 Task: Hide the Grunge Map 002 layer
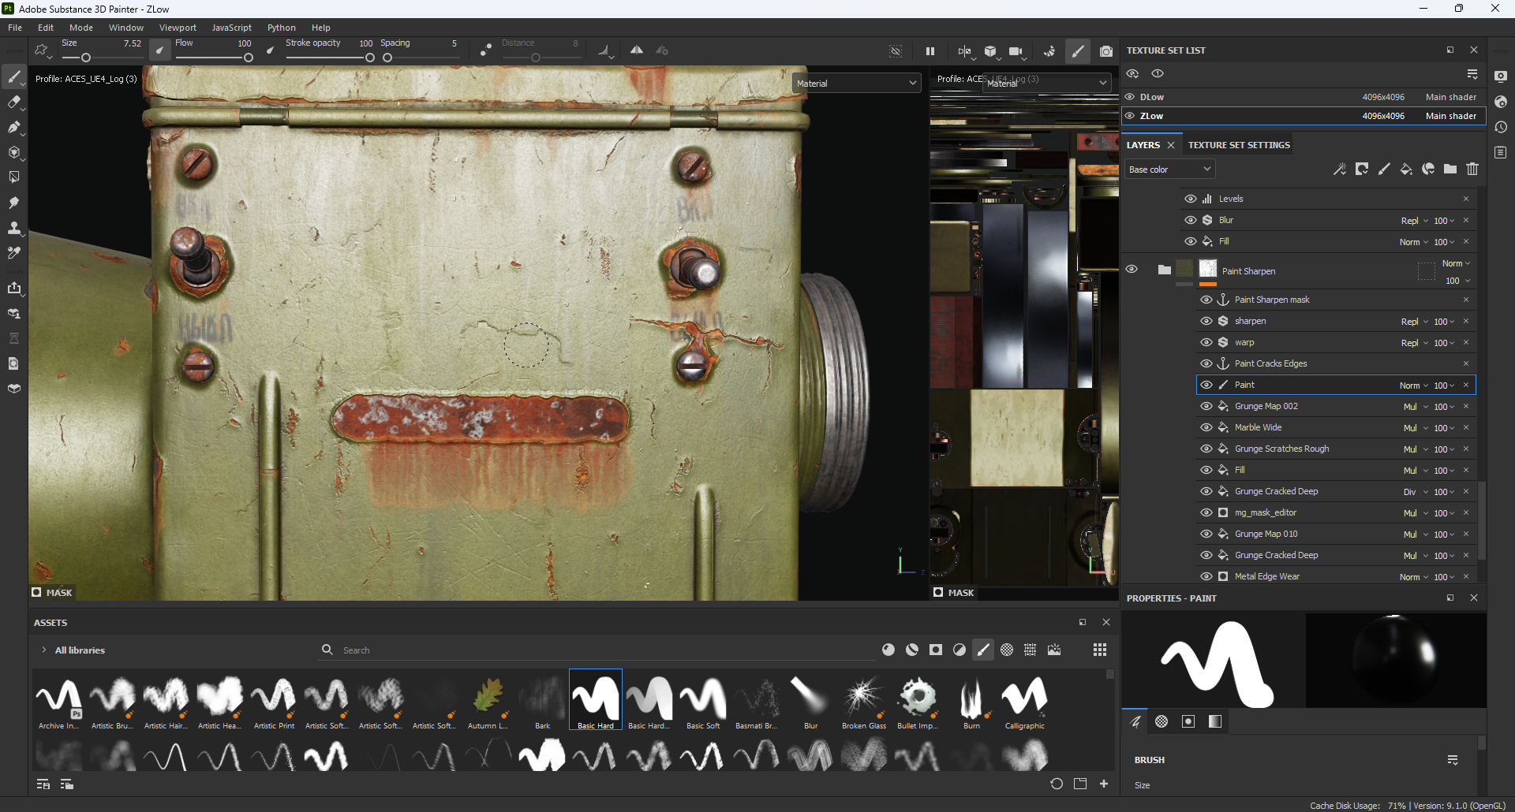pyautogui.click(x=1206, y=406)
